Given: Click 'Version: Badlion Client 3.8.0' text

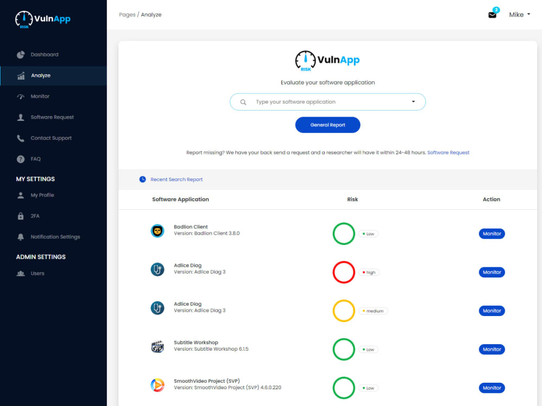Looking at the screenshot, I should (x=207, y=234).
